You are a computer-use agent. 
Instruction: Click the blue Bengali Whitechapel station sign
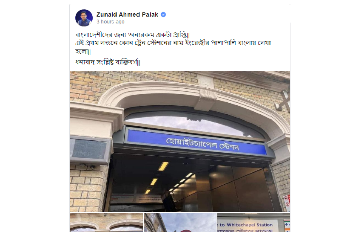point(197,142)
